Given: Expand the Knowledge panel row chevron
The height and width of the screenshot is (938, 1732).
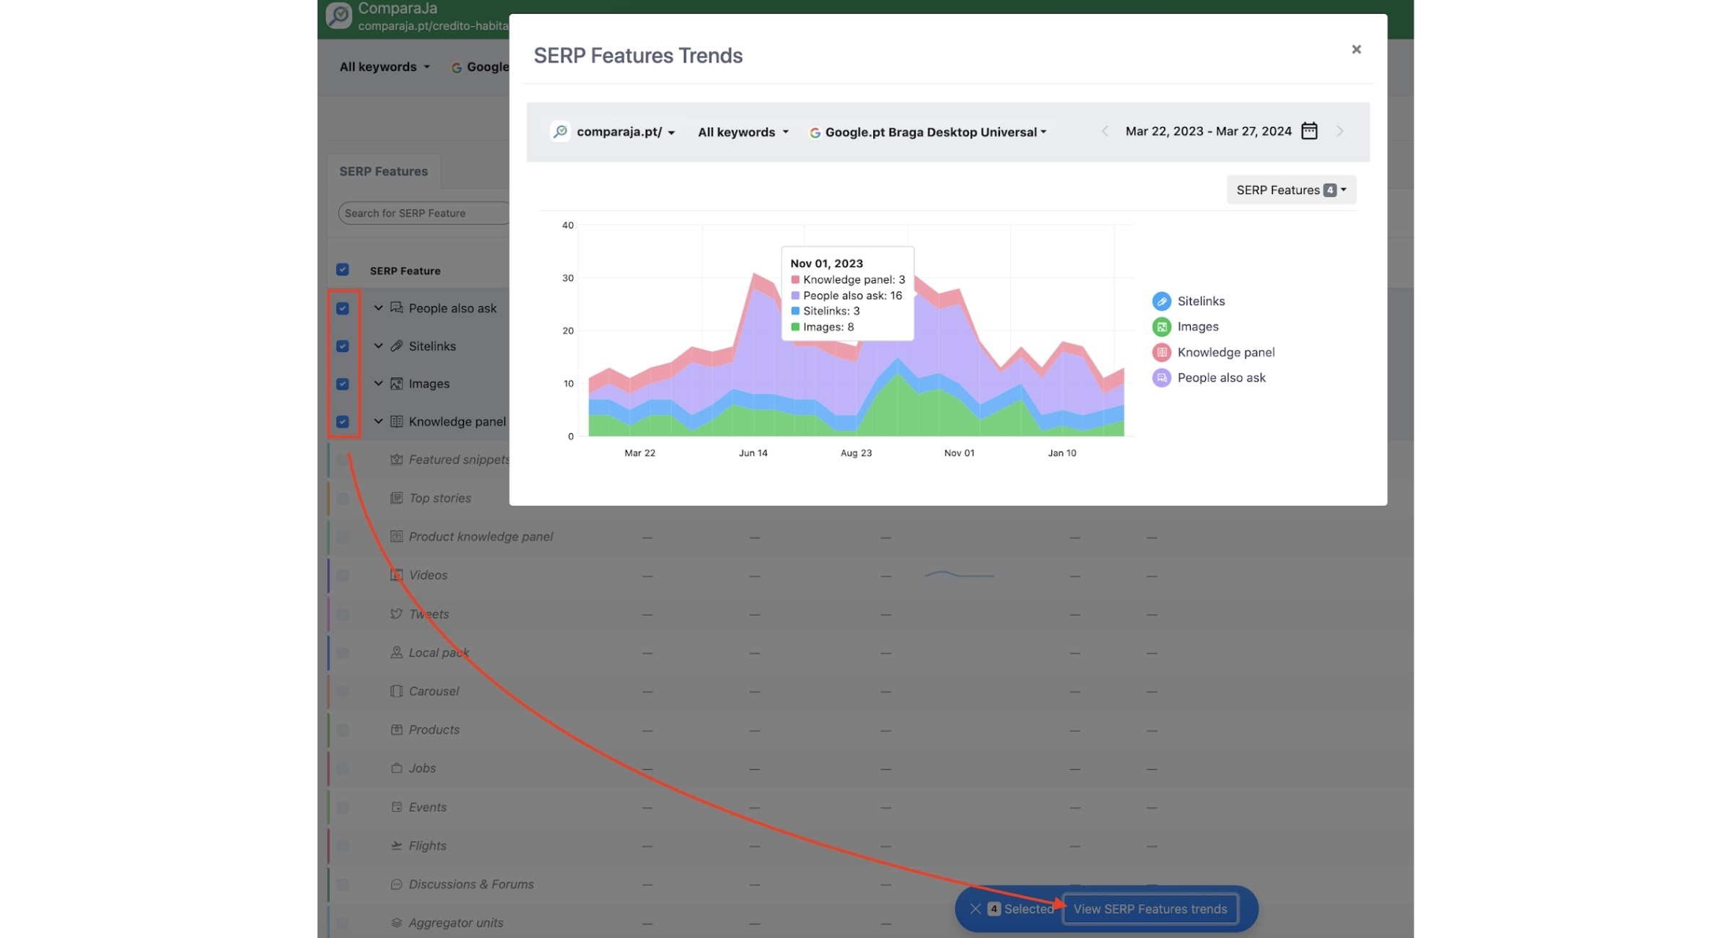Looking at the screenshot, I should [378, 421].
